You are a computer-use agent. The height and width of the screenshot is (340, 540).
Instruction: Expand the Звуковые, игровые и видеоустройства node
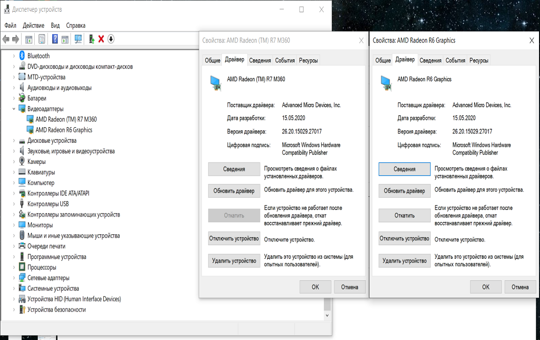click(x=14, y=151)
